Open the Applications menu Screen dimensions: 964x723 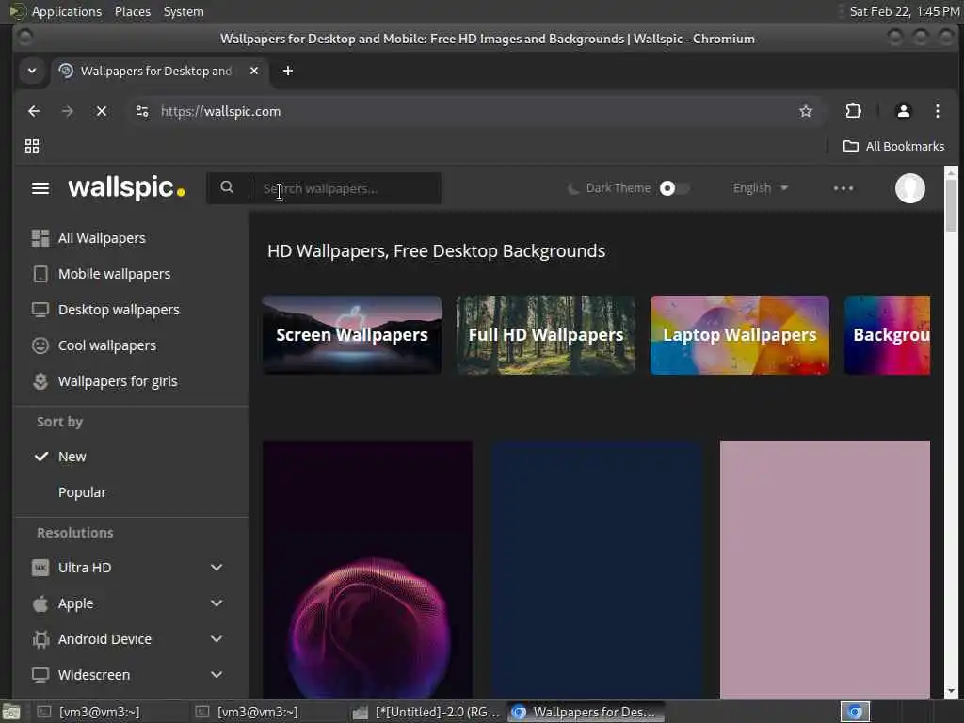(67, 11)
